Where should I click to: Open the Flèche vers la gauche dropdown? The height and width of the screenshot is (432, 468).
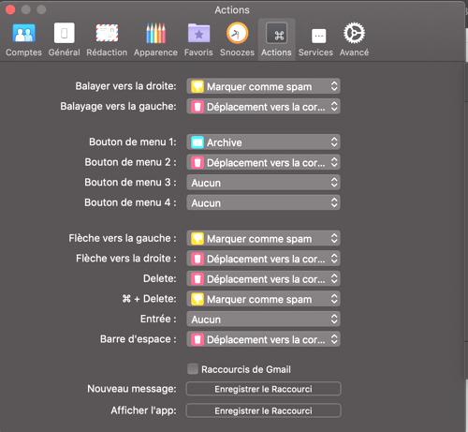pos(263,239)
